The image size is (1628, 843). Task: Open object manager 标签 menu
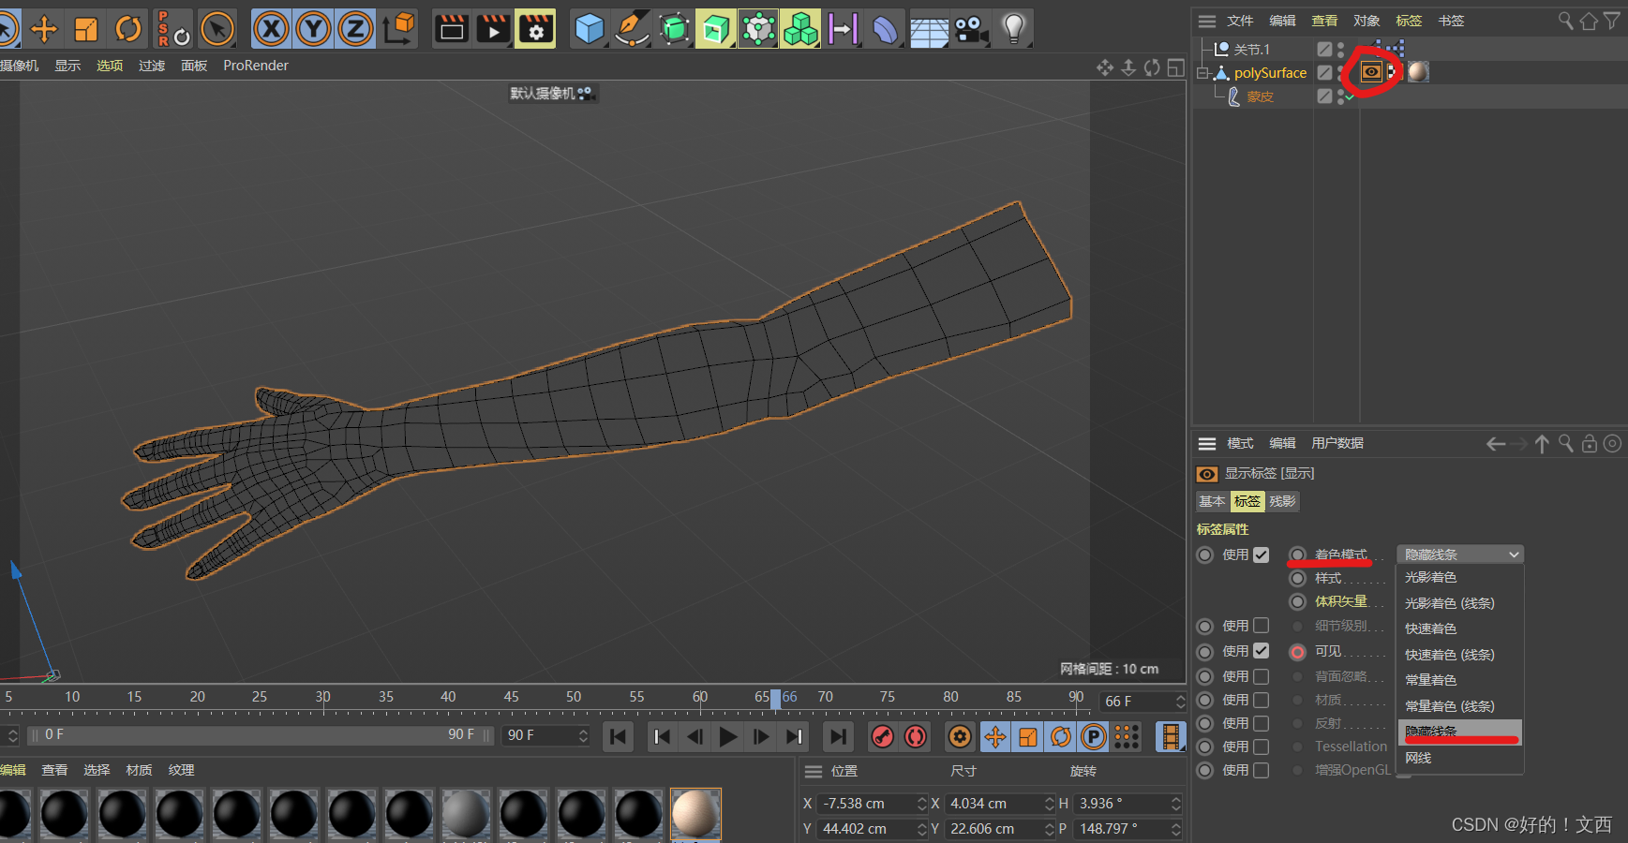coord(1409,21)
